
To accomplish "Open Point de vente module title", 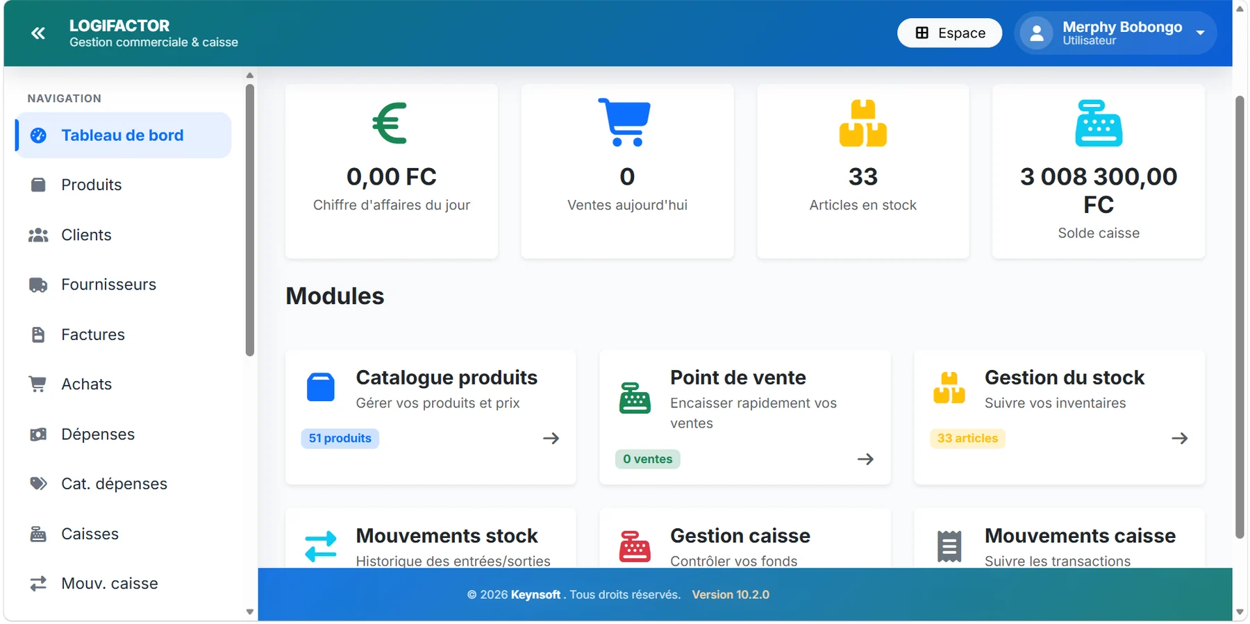I will click(738, 378).
